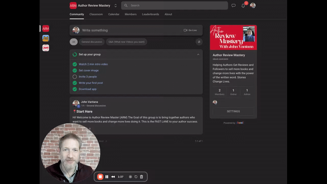Select the All category filter
This screenshot has height=184, width=327.
pyautogui.click(x=74, y=42)
